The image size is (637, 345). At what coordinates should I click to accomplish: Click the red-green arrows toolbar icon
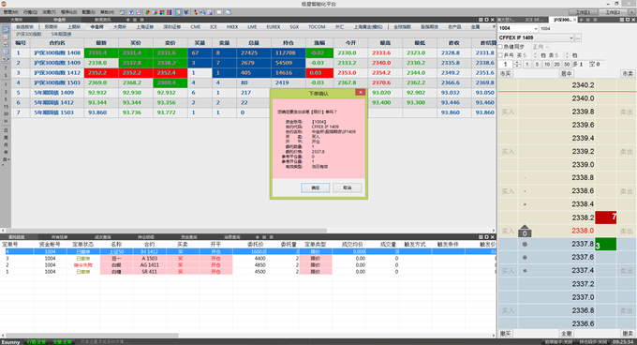point(147,12)
